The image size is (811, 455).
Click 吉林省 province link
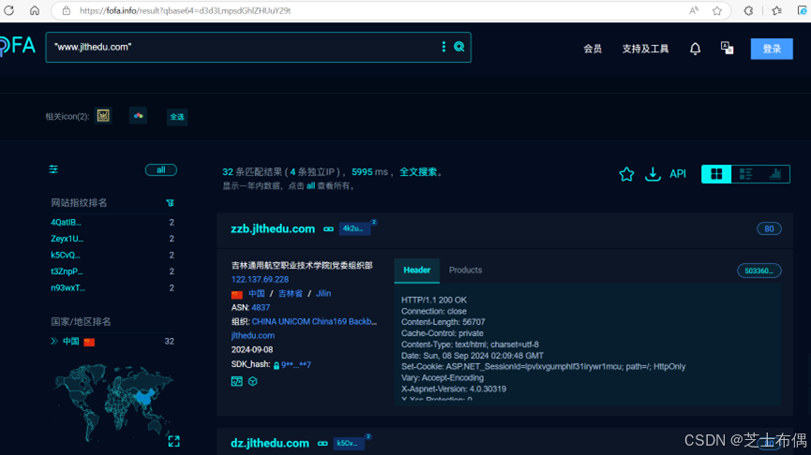[x=290, y=293]
